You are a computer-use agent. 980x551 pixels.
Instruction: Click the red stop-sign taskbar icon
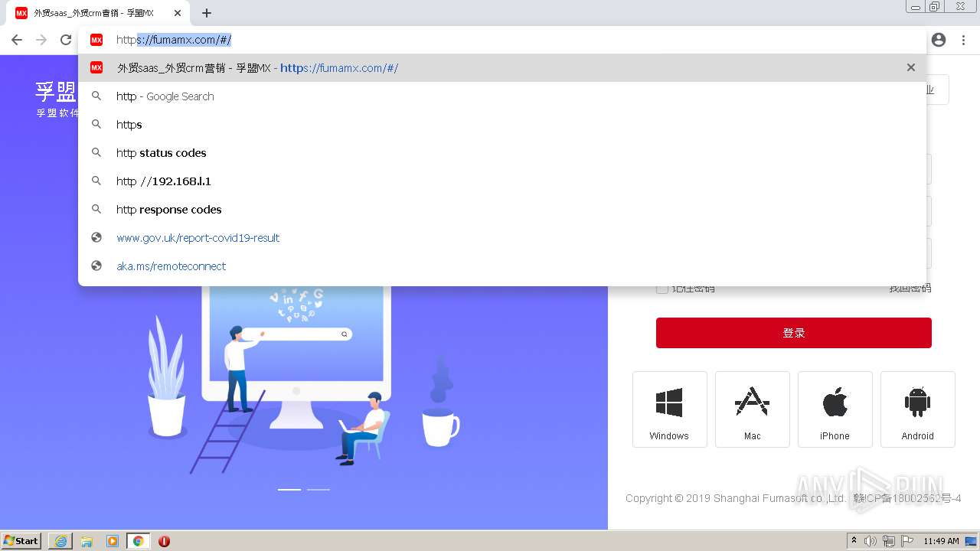click(164, 541)
